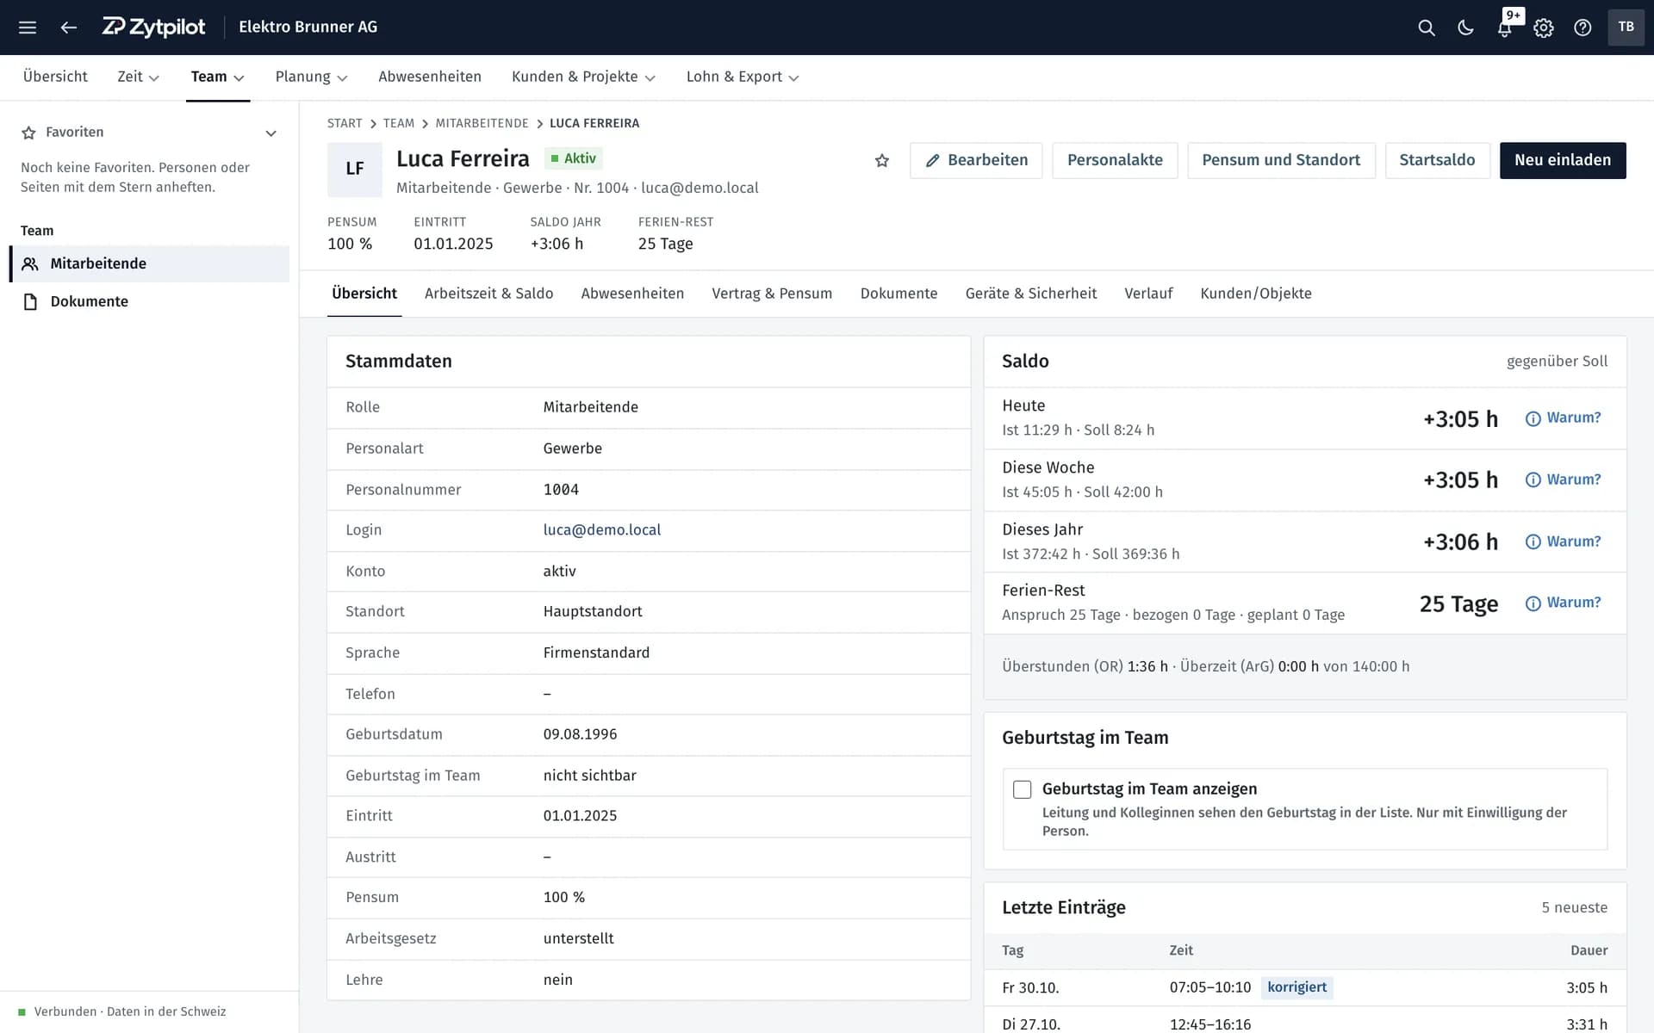
Task: Click Pensum und Standort button
Action: click(x=1281, y=160)
